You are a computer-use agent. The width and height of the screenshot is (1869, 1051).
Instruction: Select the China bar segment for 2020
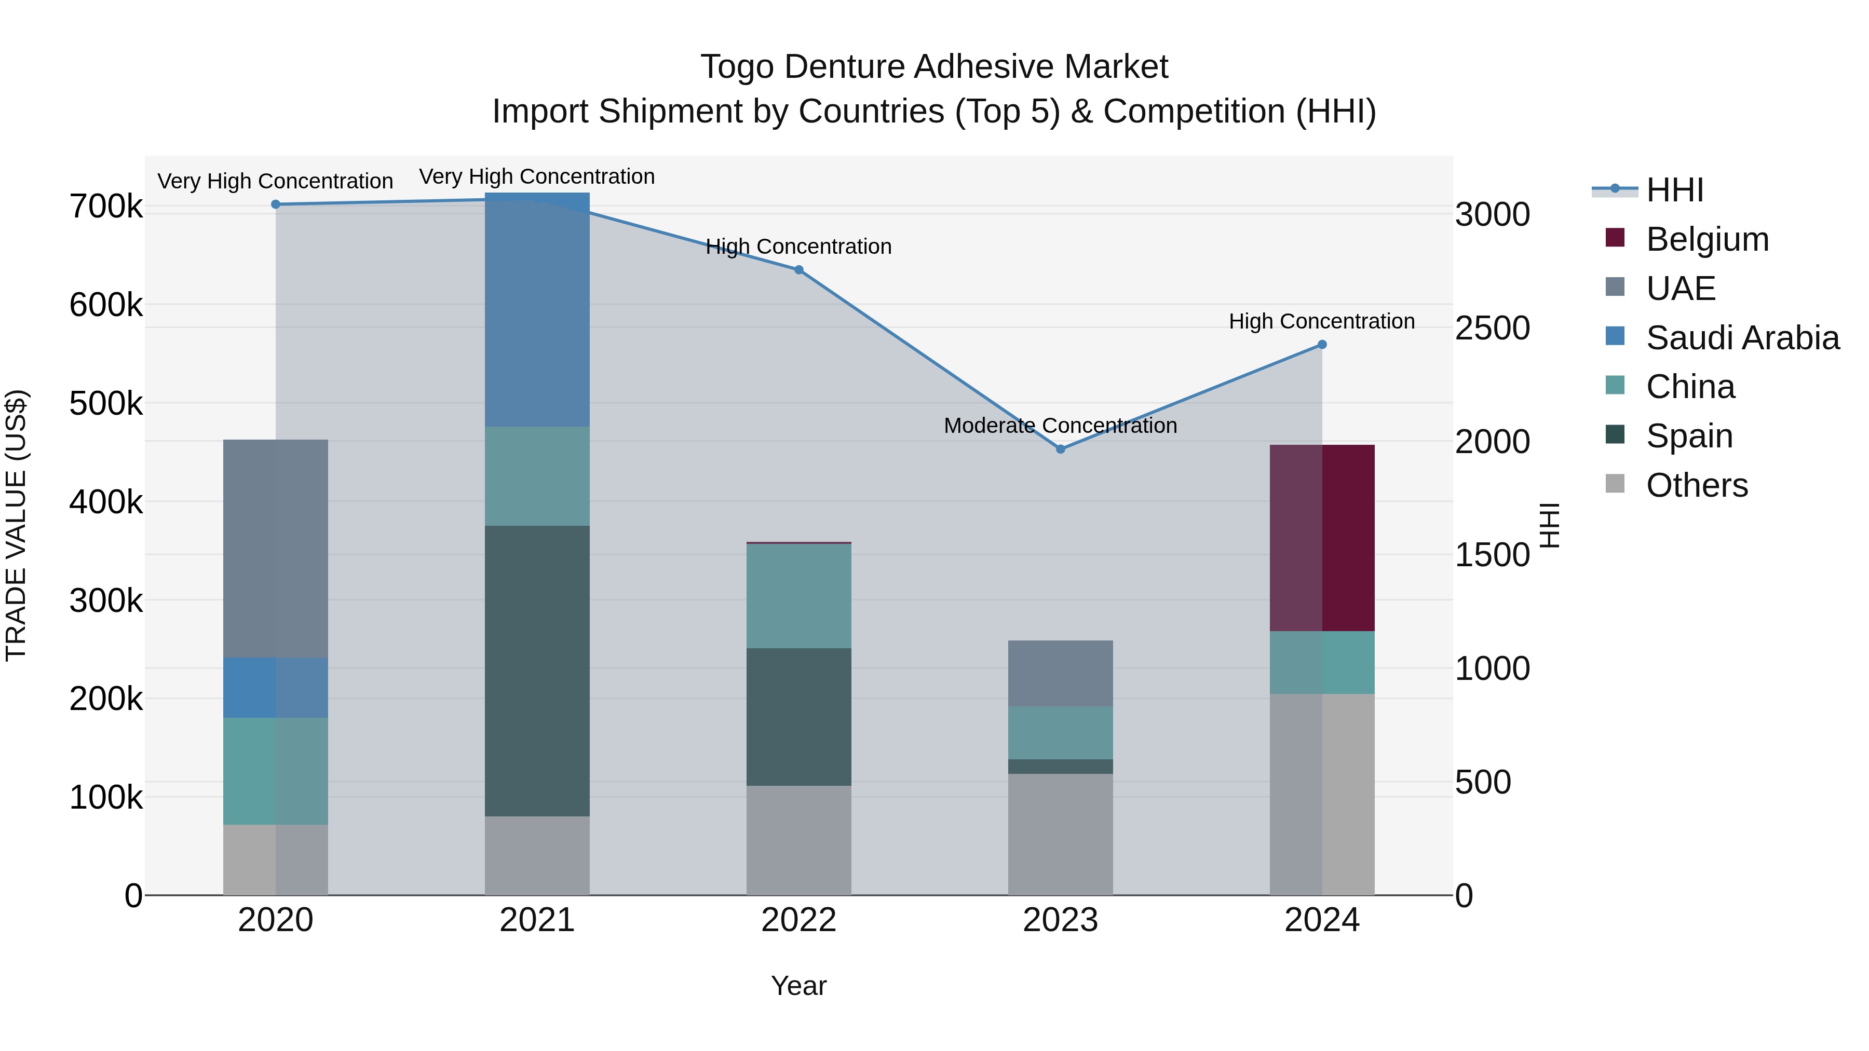pyautogui.click(x=276, y=771)
